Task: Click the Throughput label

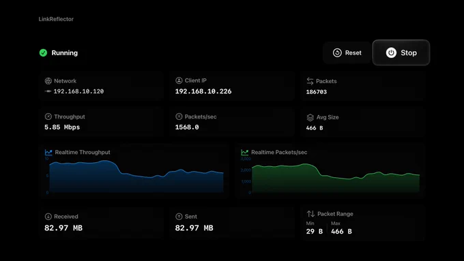Action: point(70,117)
